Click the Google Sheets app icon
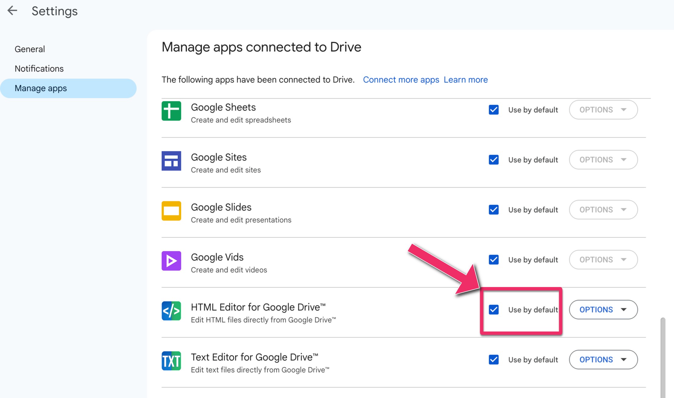 pyautogui.click(x=171, y=111)
